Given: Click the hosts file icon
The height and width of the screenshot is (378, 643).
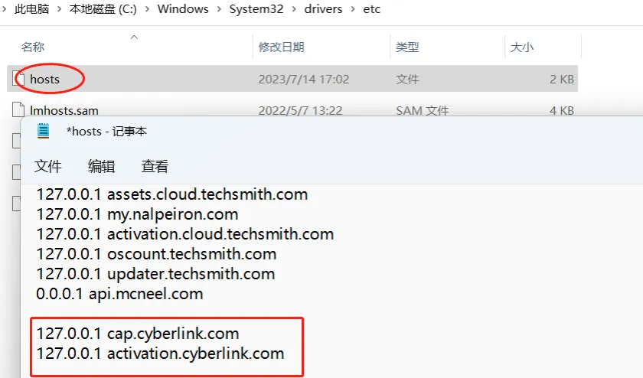Looking at the screenshot, I should (x=18, y=78).
